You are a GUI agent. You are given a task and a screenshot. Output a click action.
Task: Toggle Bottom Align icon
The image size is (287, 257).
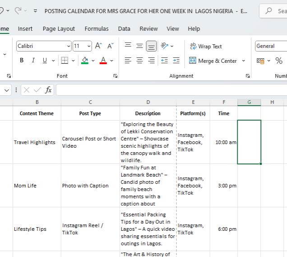[151, 46]
